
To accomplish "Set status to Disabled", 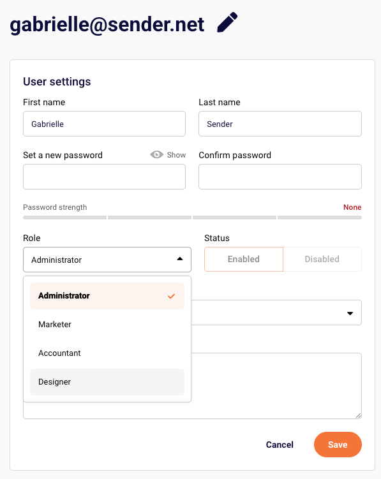I will (x=322, y=259).
